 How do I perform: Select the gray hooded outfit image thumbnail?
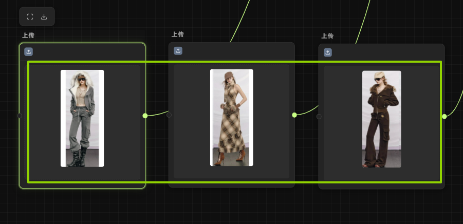tap(82, 118)
